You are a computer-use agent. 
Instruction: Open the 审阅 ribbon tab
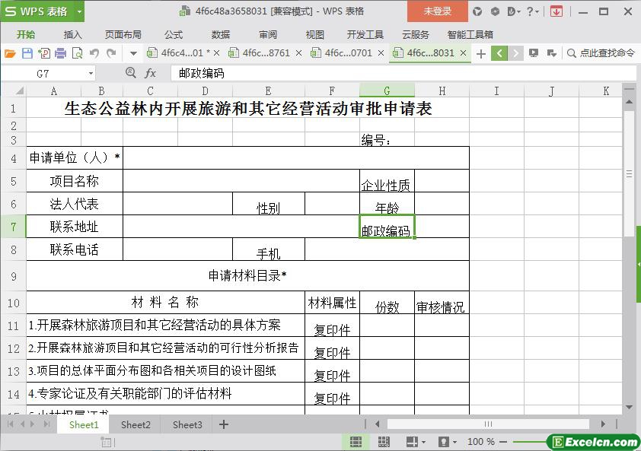[268, 35]
